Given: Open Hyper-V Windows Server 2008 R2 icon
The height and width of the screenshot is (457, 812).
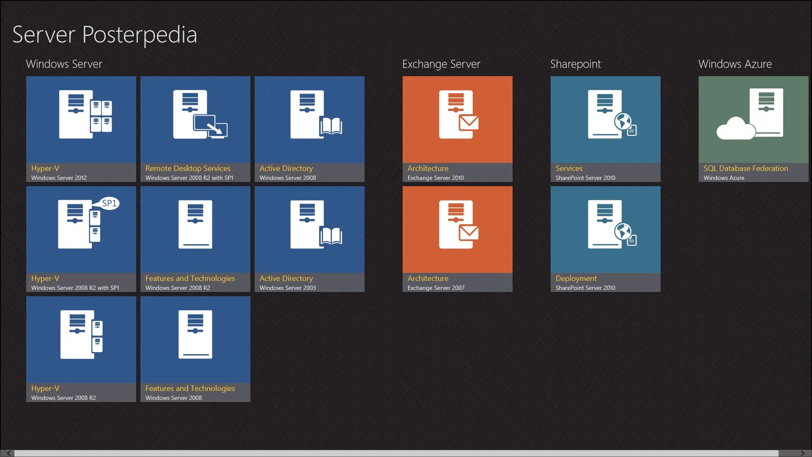Looking at the screenshot, I should tap(82, 334).
